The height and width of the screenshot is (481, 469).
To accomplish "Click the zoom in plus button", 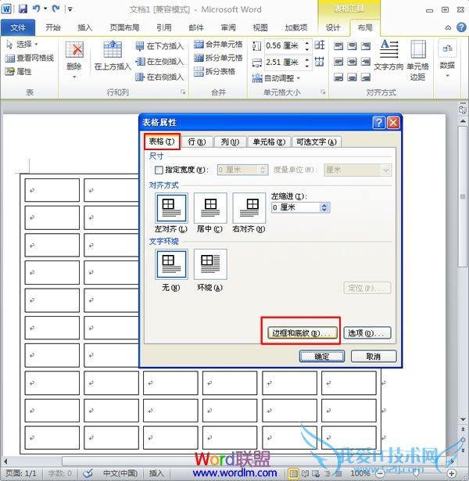I will point(452,473).
